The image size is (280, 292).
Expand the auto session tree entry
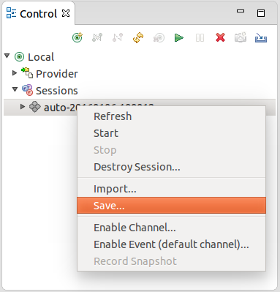pyautogui.click(x=23, y=107)
